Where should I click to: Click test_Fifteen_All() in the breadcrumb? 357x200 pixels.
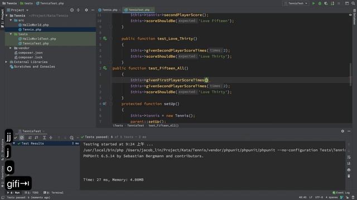tap(163, 126)
